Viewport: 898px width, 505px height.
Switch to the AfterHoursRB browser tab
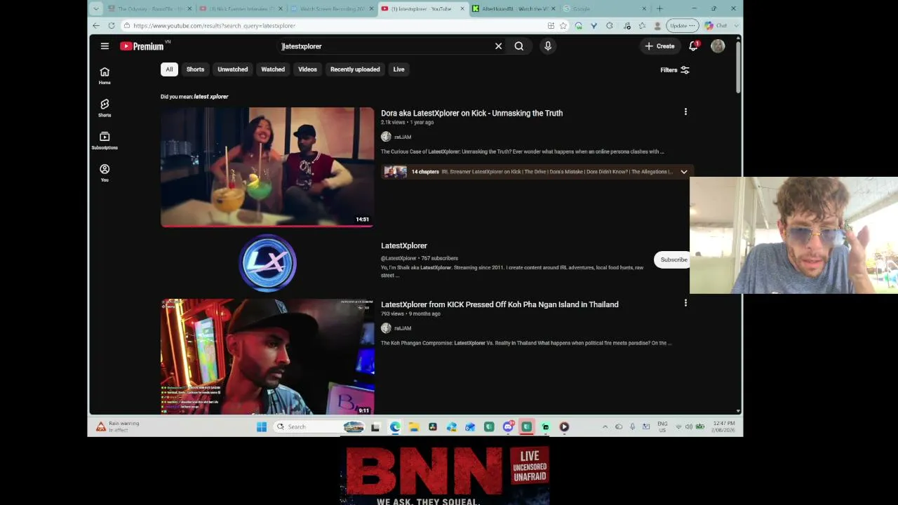click(x=515, y=8)
